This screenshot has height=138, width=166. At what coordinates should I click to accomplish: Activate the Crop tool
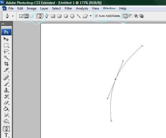point(6,64)
